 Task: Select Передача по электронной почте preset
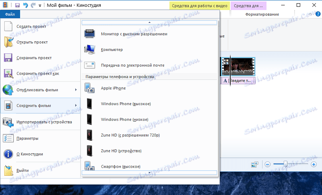[149, 65]
